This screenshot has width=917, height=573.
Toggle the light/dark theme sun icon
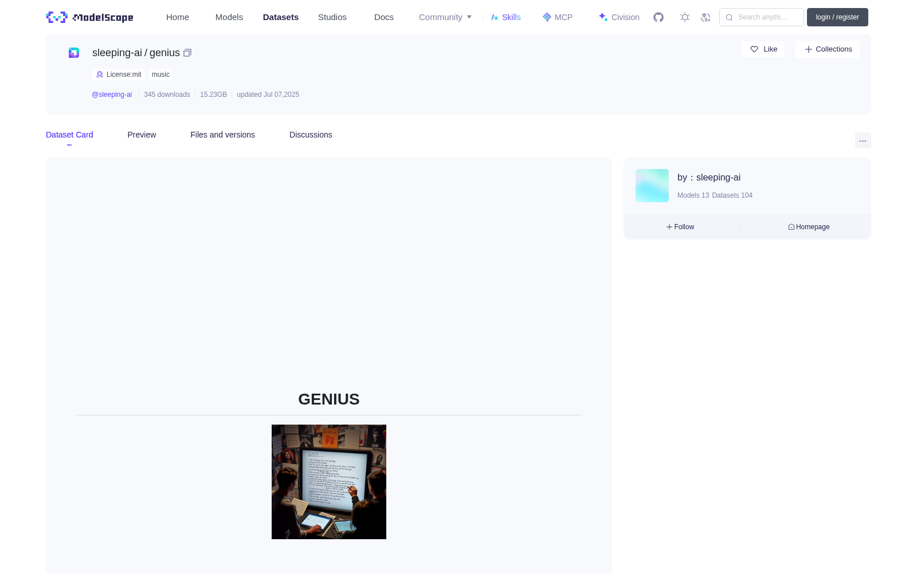point(685,17)
